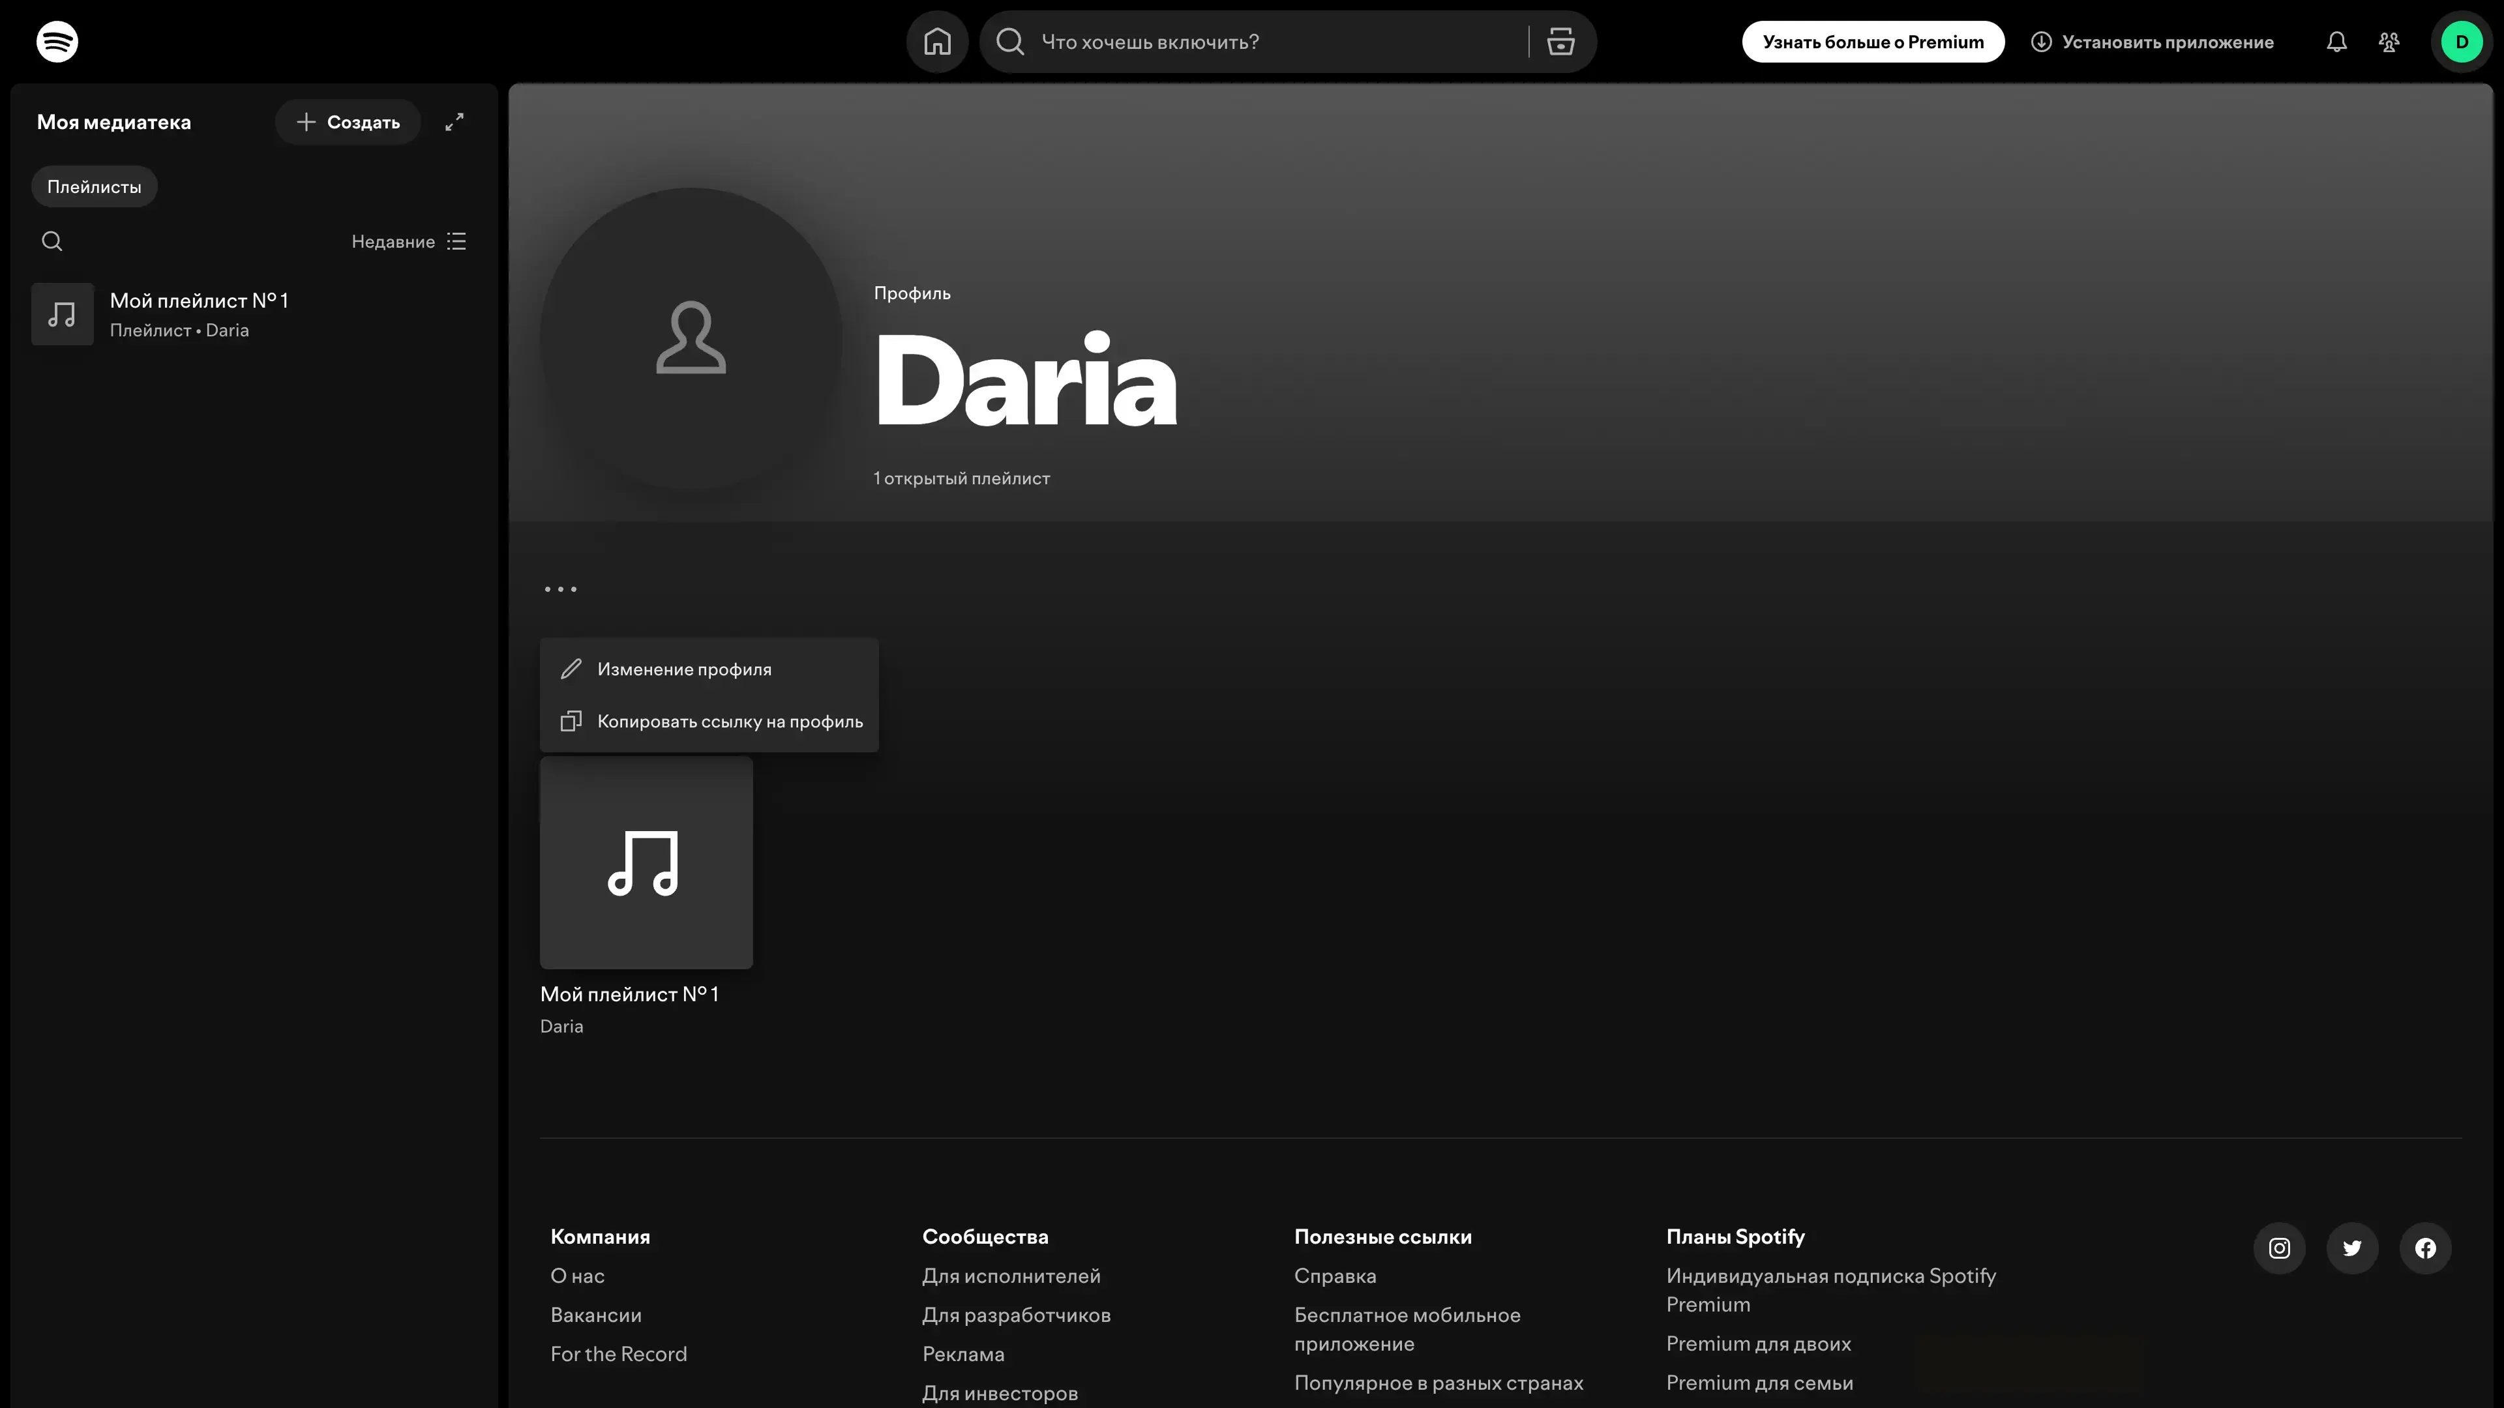
Task: Open Friend Activity people icon
Action: click(2389, 42)
